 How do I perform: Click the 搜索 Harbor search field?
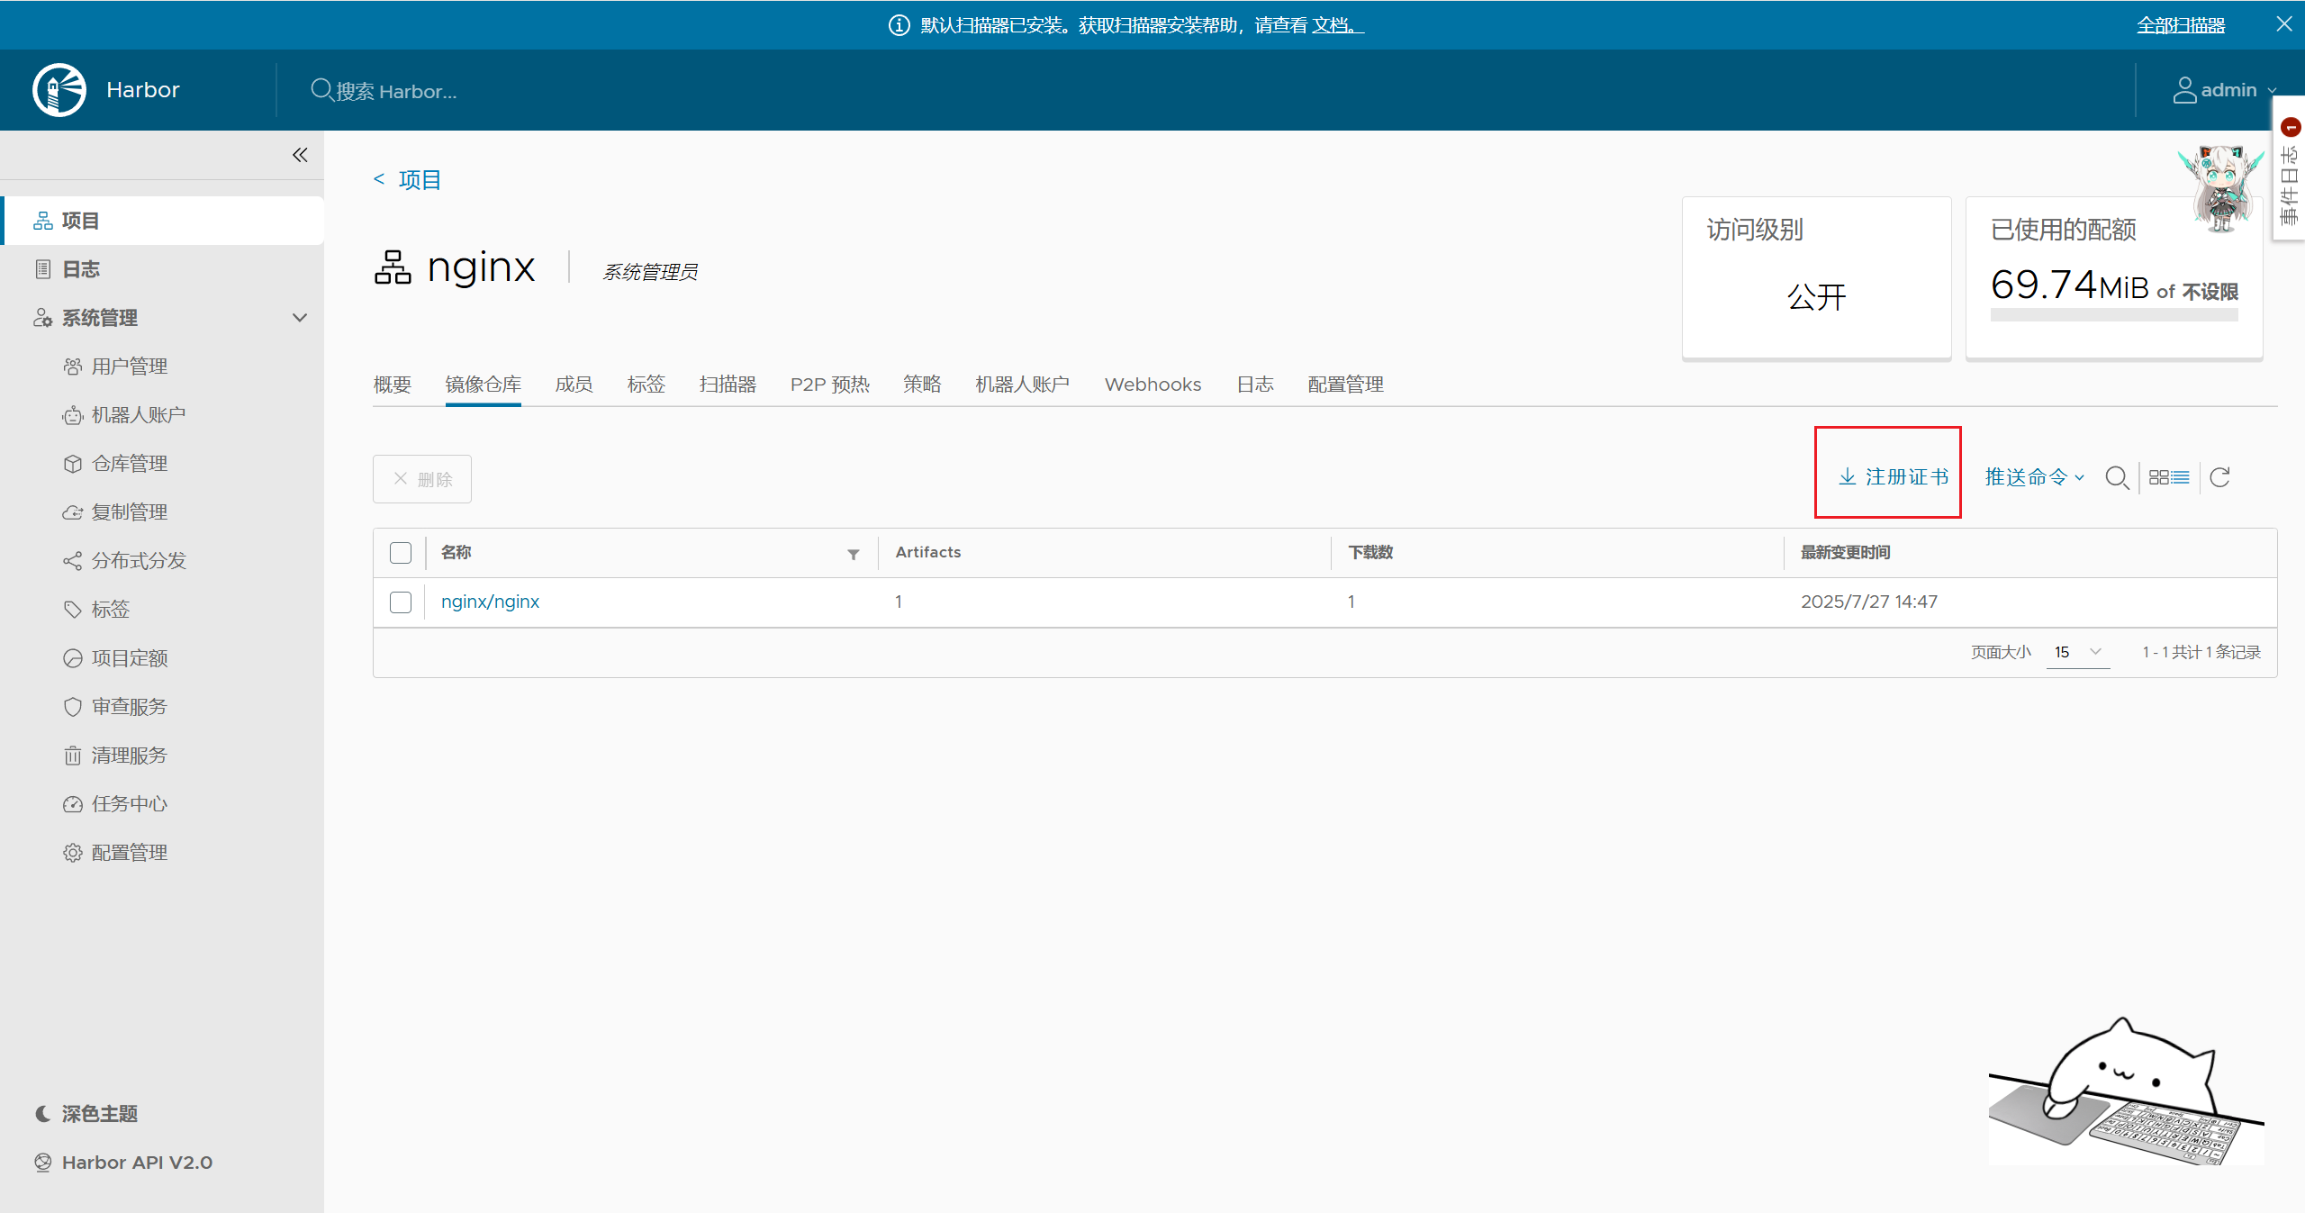coord(396,91)
